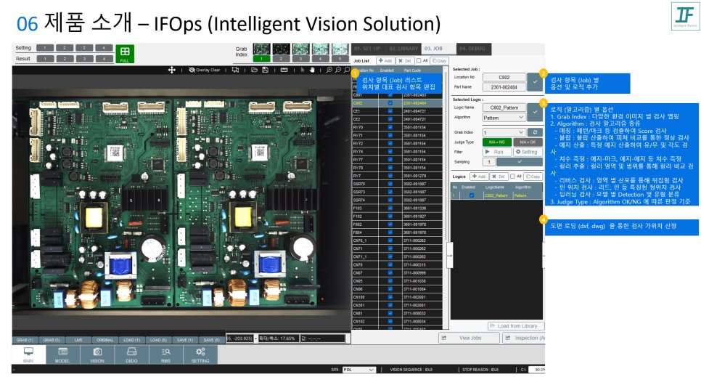The image size is (701, 377).
Task: Select Judge Type N/A = NG
Action: pyautogui.click(x=496, y=142)
